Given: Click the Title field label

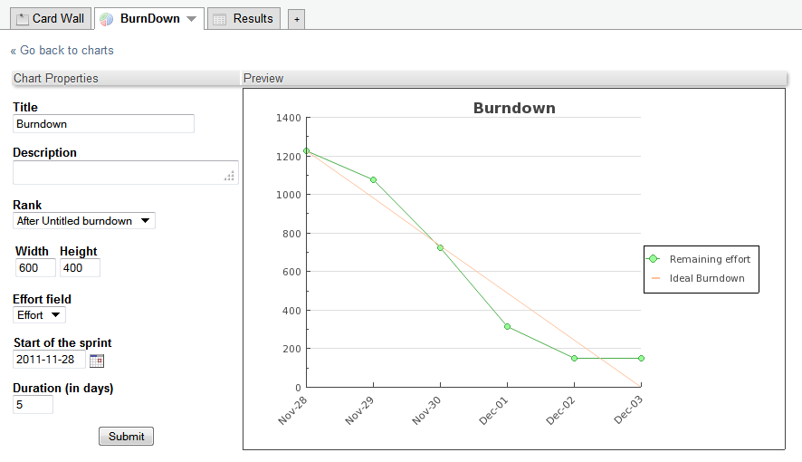Looking at the screenshot, I should pos(25,107).
